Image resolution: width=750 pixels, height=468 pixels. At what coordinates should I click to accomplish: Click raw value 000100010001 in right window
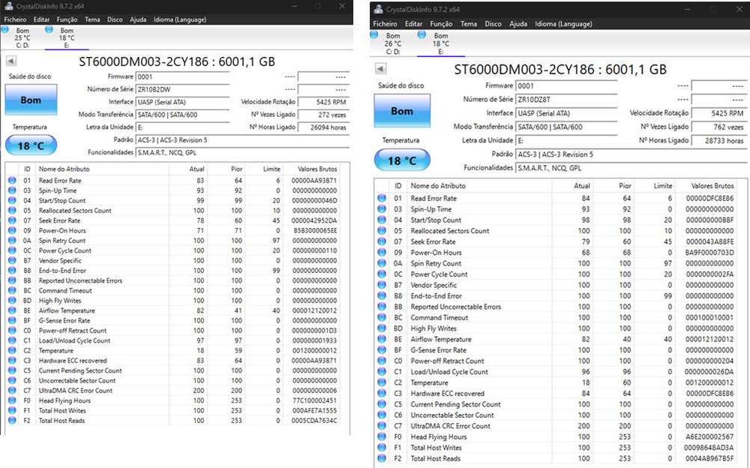pyautogui.click(x=709, y=317)
